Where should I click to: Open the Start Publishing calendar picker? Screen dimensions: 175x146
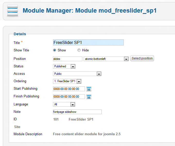pyautogui.click(x=89, y=89)
